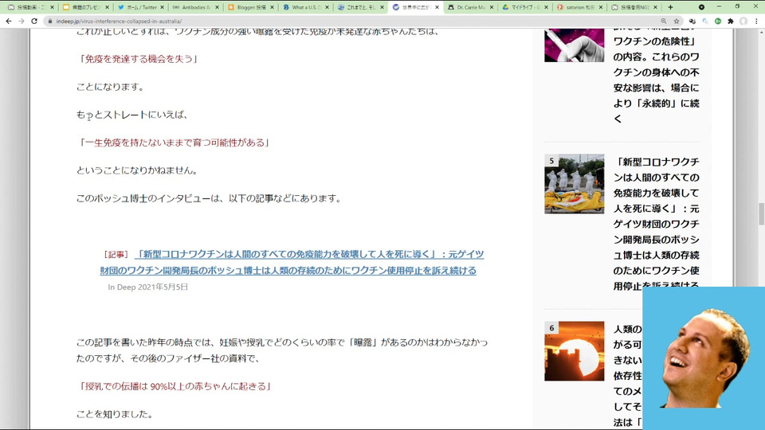This screenshot has height=430, width=765.
Task: Click the red text 授乳での伝播は 90%以上
Action: click(x=175, y=386)
